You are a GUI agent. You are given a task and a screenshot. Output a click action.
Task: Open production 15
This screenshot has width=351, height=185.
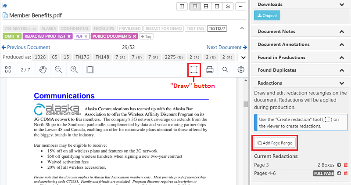pyautogui.click(x=66, y=57)
